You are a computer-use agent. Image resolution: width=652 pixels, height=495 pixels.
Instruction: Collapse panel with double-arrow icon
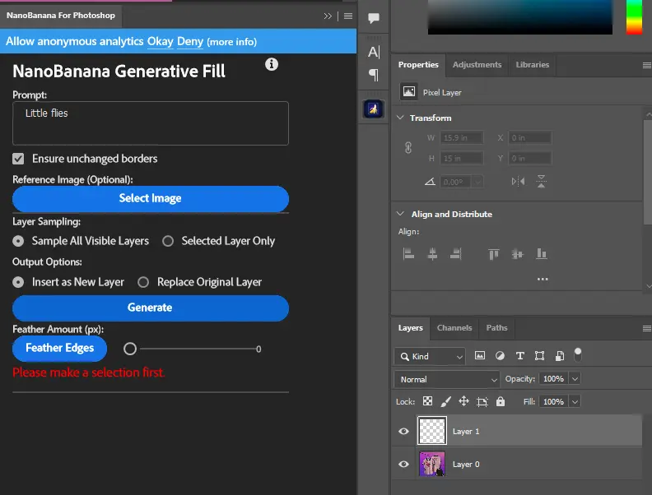[328, 16]
